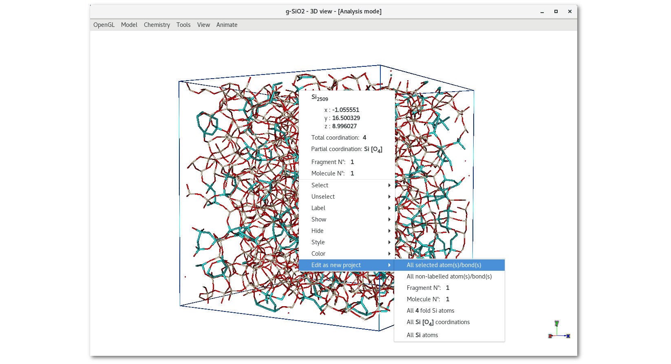
Task: Expand the Color submenu
Action: coord(347,254)
